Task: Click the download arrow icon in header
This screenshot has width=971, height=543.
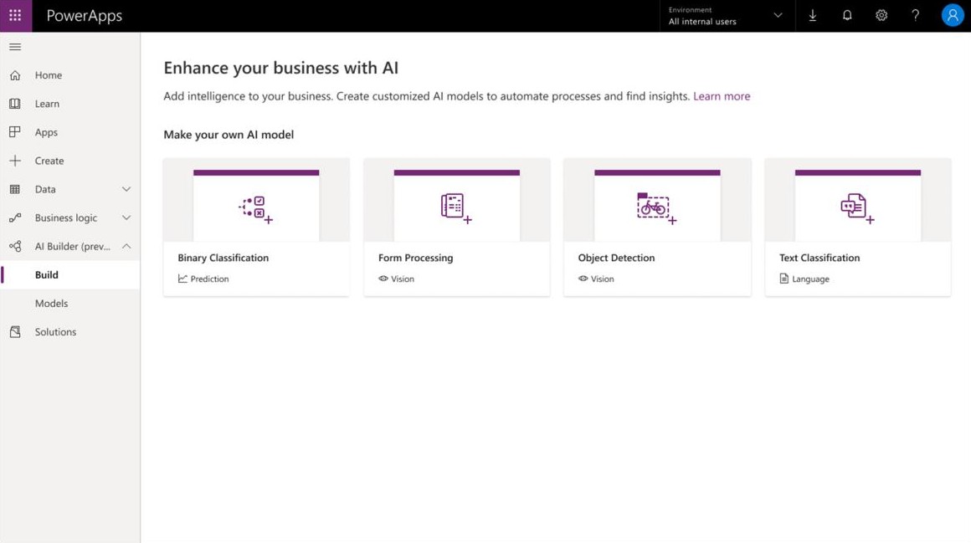Action: (813, 16)
